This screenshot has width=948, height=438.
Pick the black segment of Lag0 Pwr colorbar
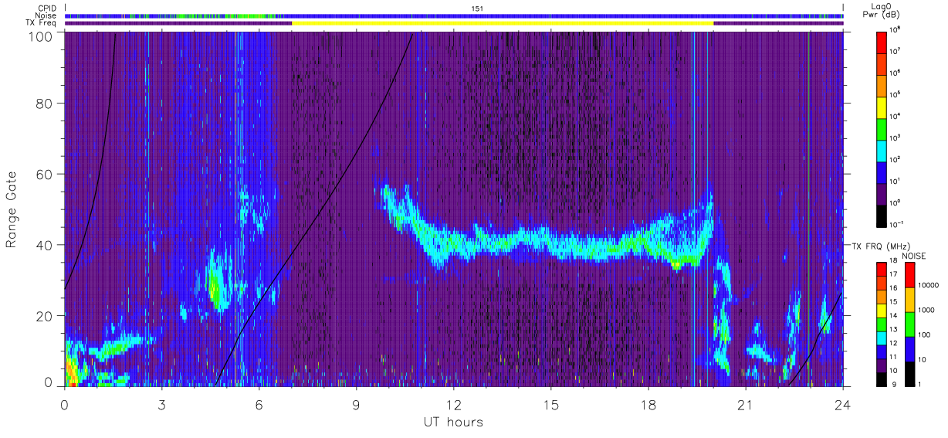tap(882, 215)
